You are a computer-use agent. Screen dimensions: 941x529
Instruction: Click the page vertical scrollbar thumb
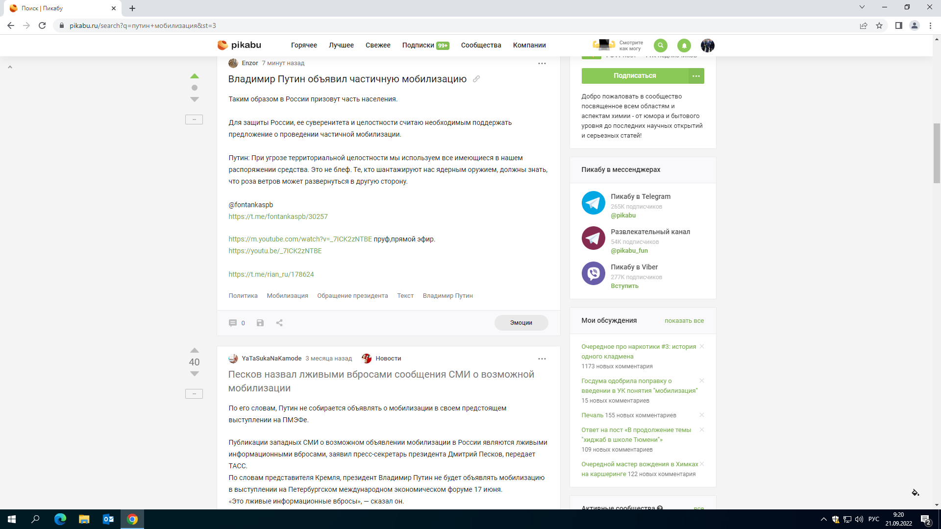(937, 153)
